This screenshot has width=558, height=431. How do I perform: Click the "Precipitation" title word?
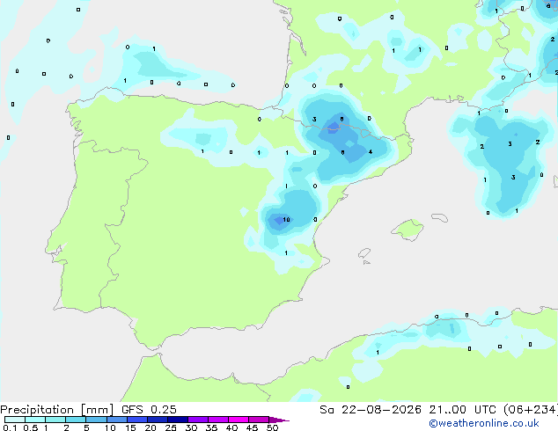pos(37,410)
